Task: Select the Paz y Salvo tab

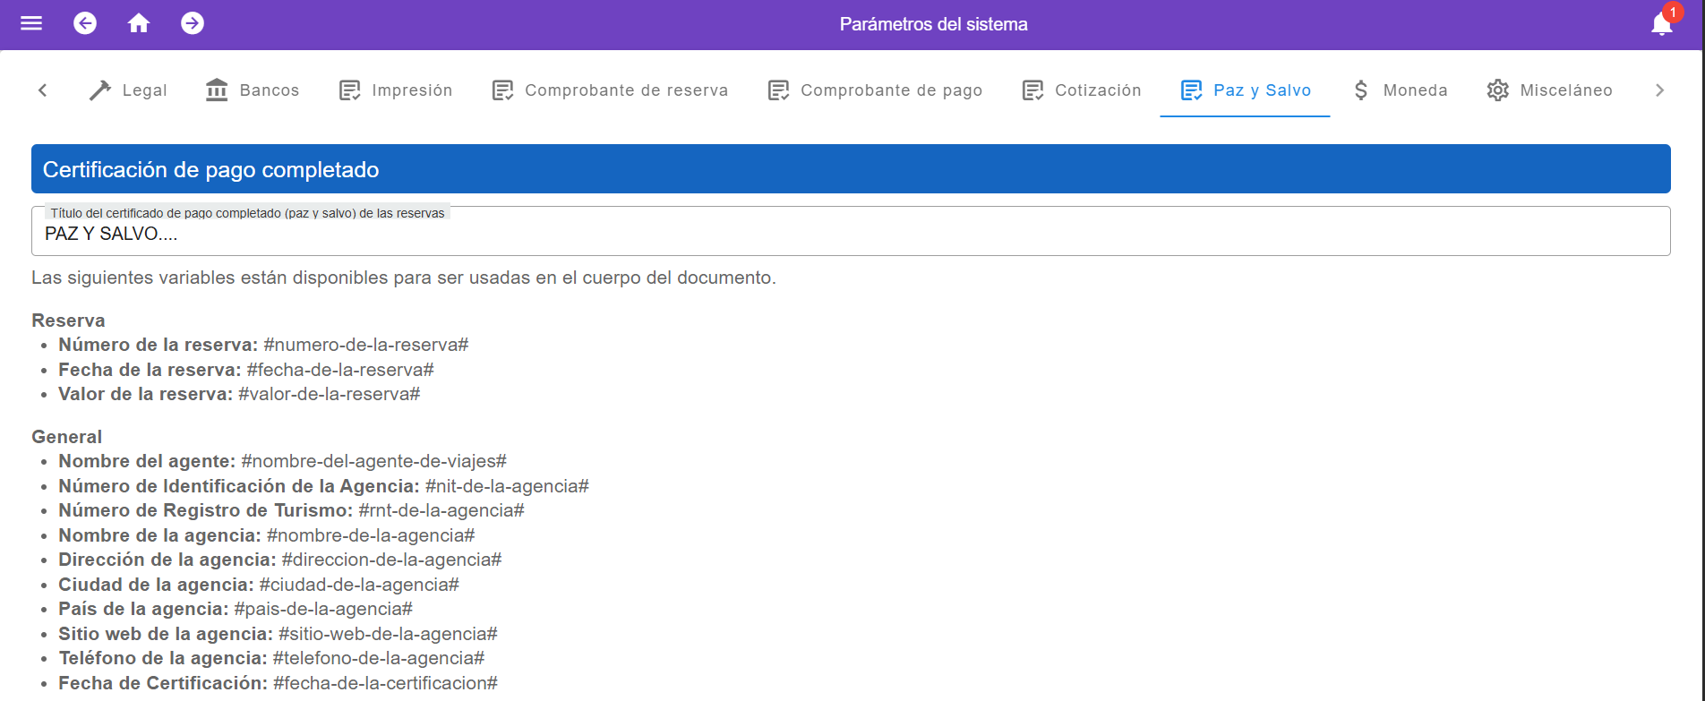Action: pos(1245,90)
